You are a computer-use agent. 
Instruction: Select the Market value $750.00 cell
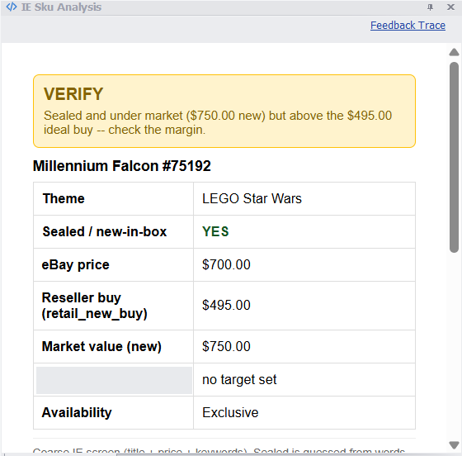pos(304,346)
